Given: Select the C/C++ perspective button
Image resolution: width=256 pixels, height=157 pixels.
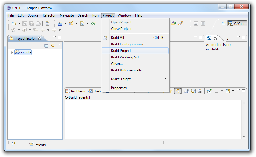Looking at the screenshot, I should point(237,23).
